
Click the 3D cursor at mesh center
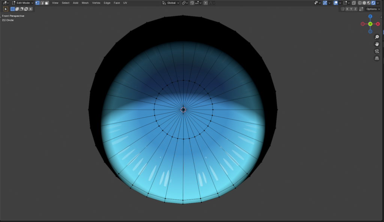click(183, 110)
